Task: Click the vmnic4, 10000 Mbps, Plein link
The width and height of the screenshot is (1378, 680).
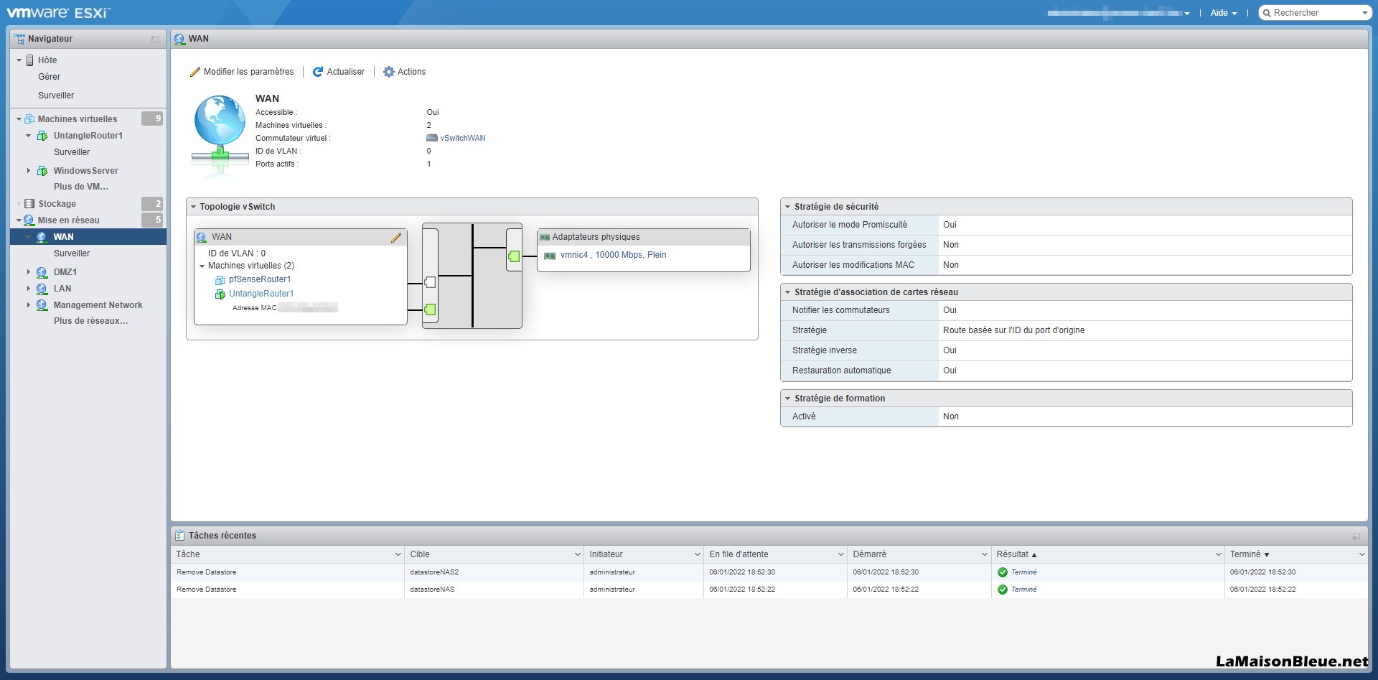Action: click(x=613, y=255)
